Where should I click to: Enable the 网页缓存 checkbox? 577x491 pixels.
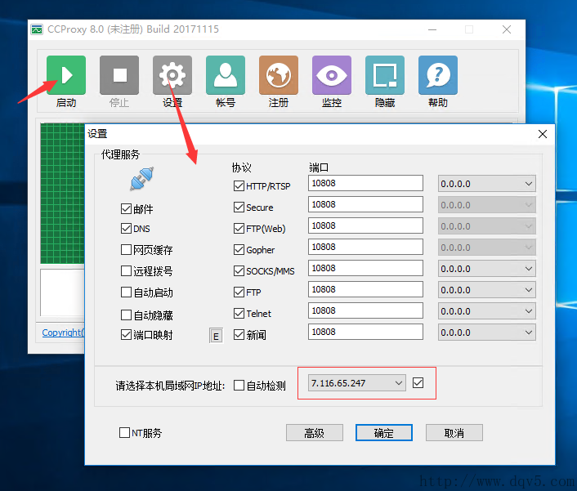[126, 250]
